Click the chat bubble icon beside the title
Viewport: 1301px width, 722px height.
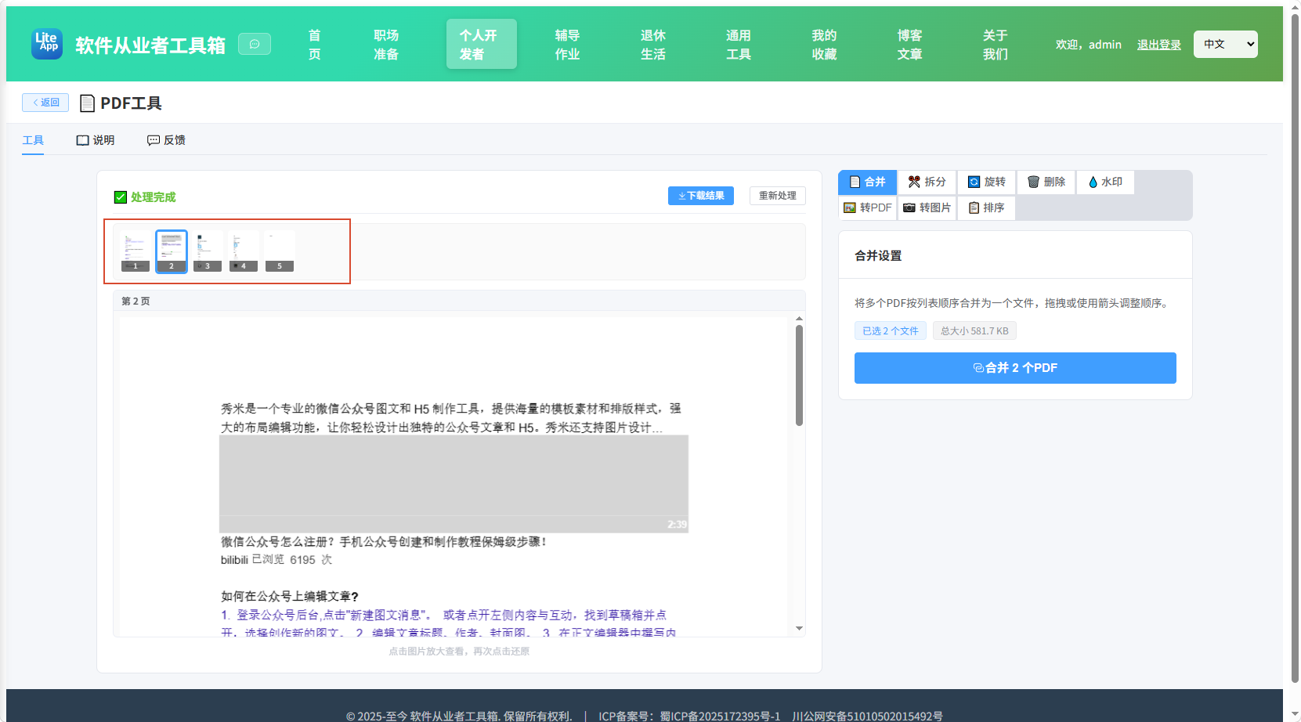[x=255, y=44]
